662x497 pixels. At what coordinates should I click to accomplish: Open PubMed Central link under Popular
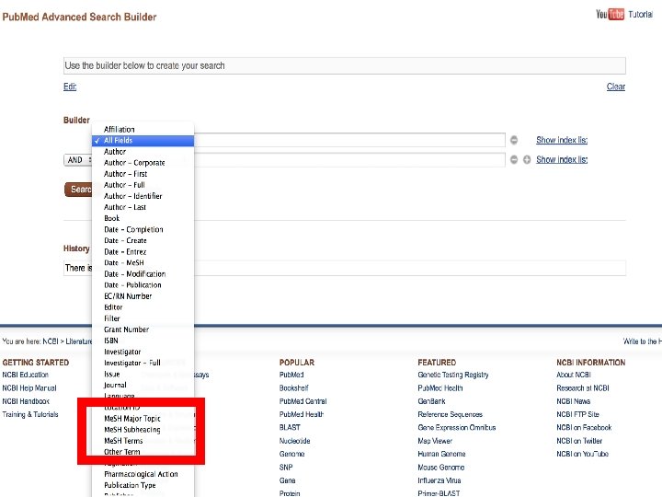pyautogui.click(x=303, y=401)
